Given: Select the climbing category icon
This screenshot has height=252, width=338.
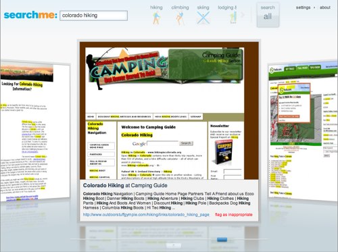Looking at the screenshot, I should point(180,18).
